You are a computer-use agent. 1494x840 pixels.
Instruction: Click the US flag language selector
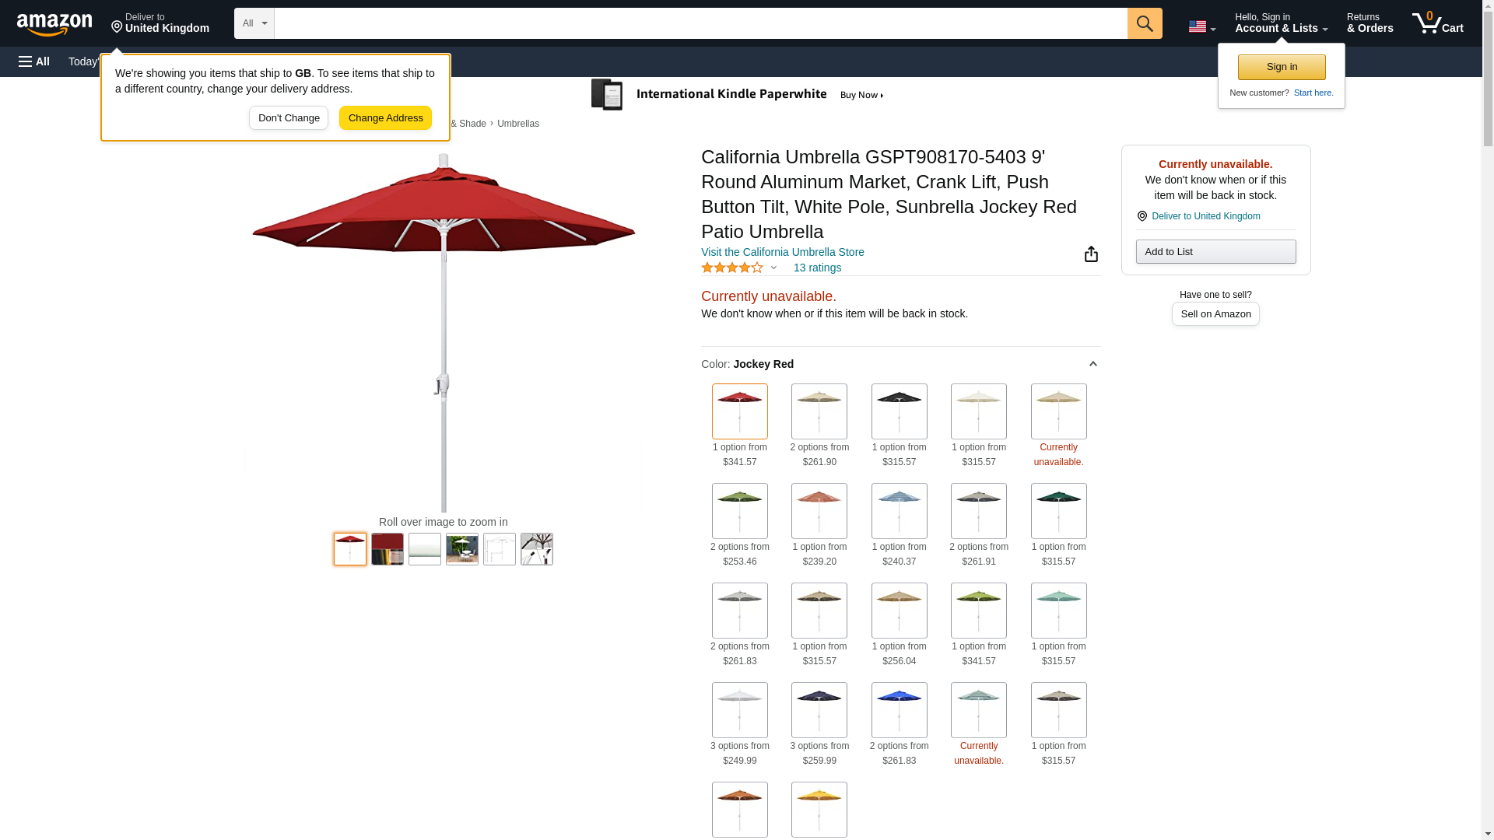pos(1201,27)
